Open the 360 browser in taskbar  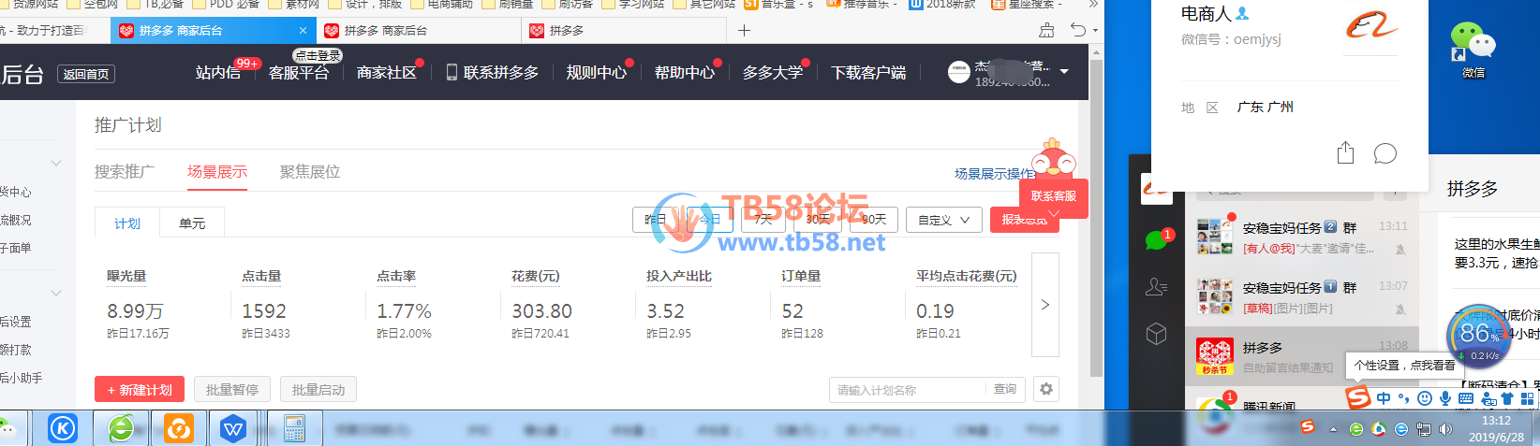tap(122, 429)
